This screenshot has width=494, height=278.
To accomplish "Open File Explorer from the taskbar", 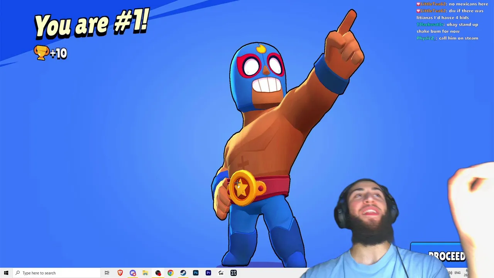I will tap(145, 273).
